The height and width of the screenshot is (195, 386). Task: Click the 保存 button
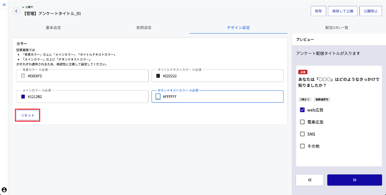point(318,11)
